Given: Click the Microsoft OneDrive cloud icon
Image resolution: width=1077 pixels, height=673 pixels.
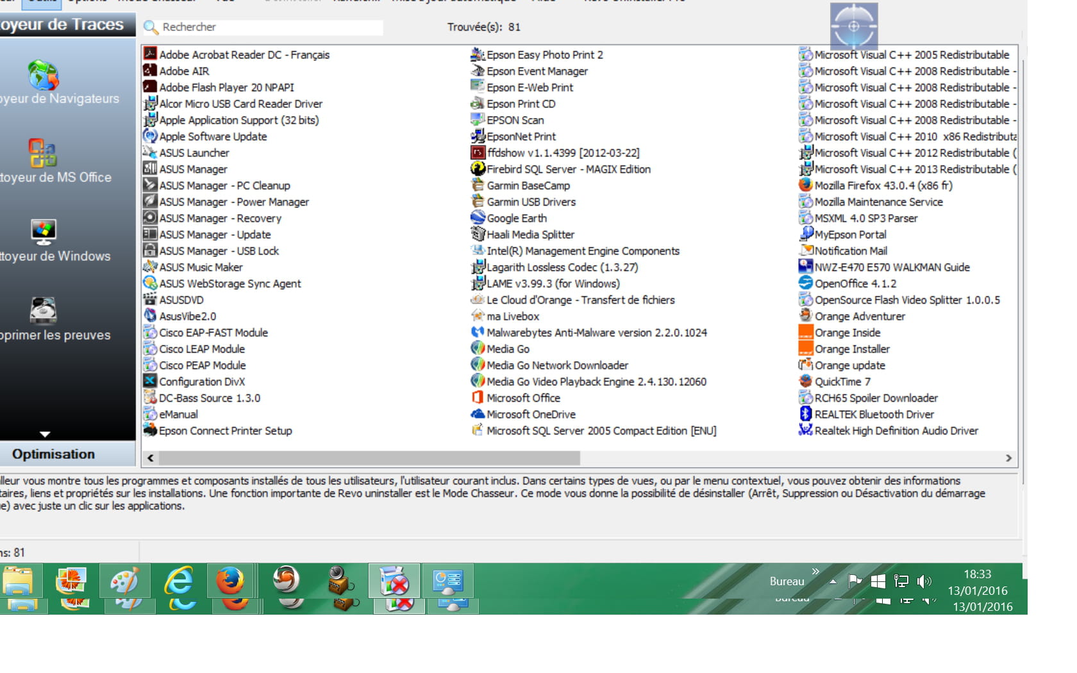Looking at the screenshot, I should 478,413.
